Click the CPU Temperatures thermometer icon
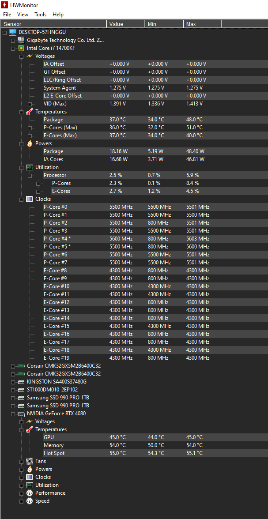 30,112
